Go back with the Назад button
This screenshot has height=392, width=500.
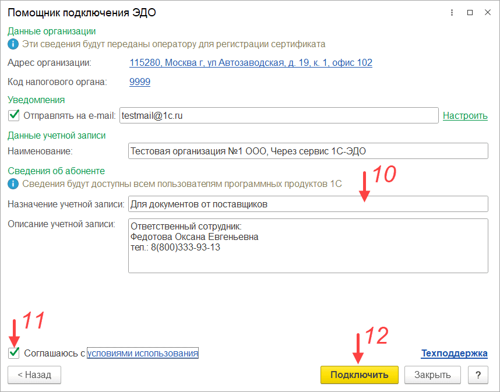point(34,375)
